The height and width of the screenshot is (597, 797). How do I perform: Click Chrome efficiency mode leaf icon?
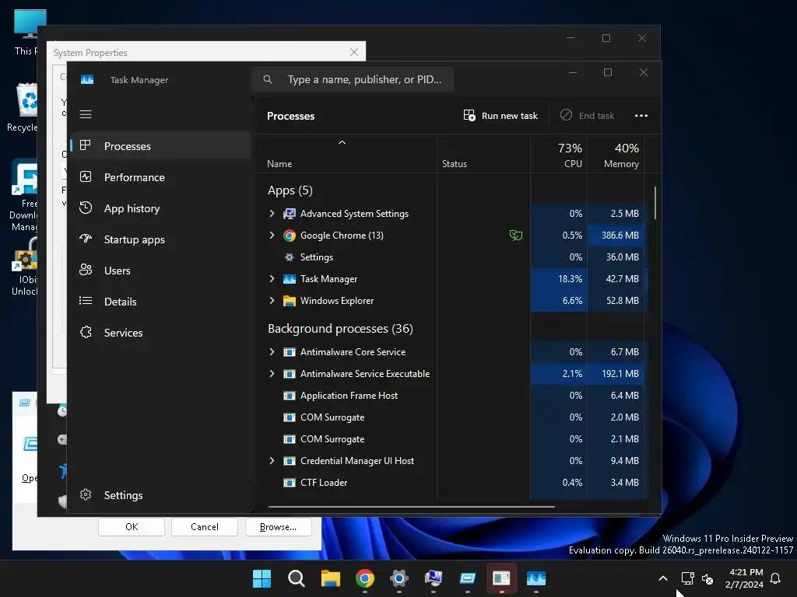[x=515, y=235]
